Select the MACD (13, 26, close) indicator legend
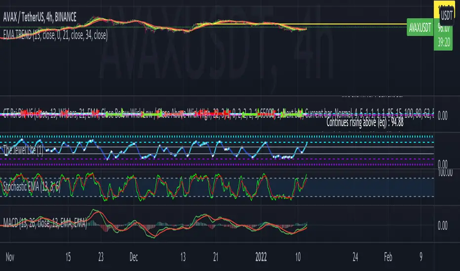Viewport: 460px width, 271px height. [45, 223]
